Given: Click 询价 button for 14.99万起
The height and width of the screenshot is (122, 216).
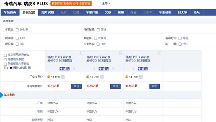Looking at the screenshot, I should tap(155, 86).
